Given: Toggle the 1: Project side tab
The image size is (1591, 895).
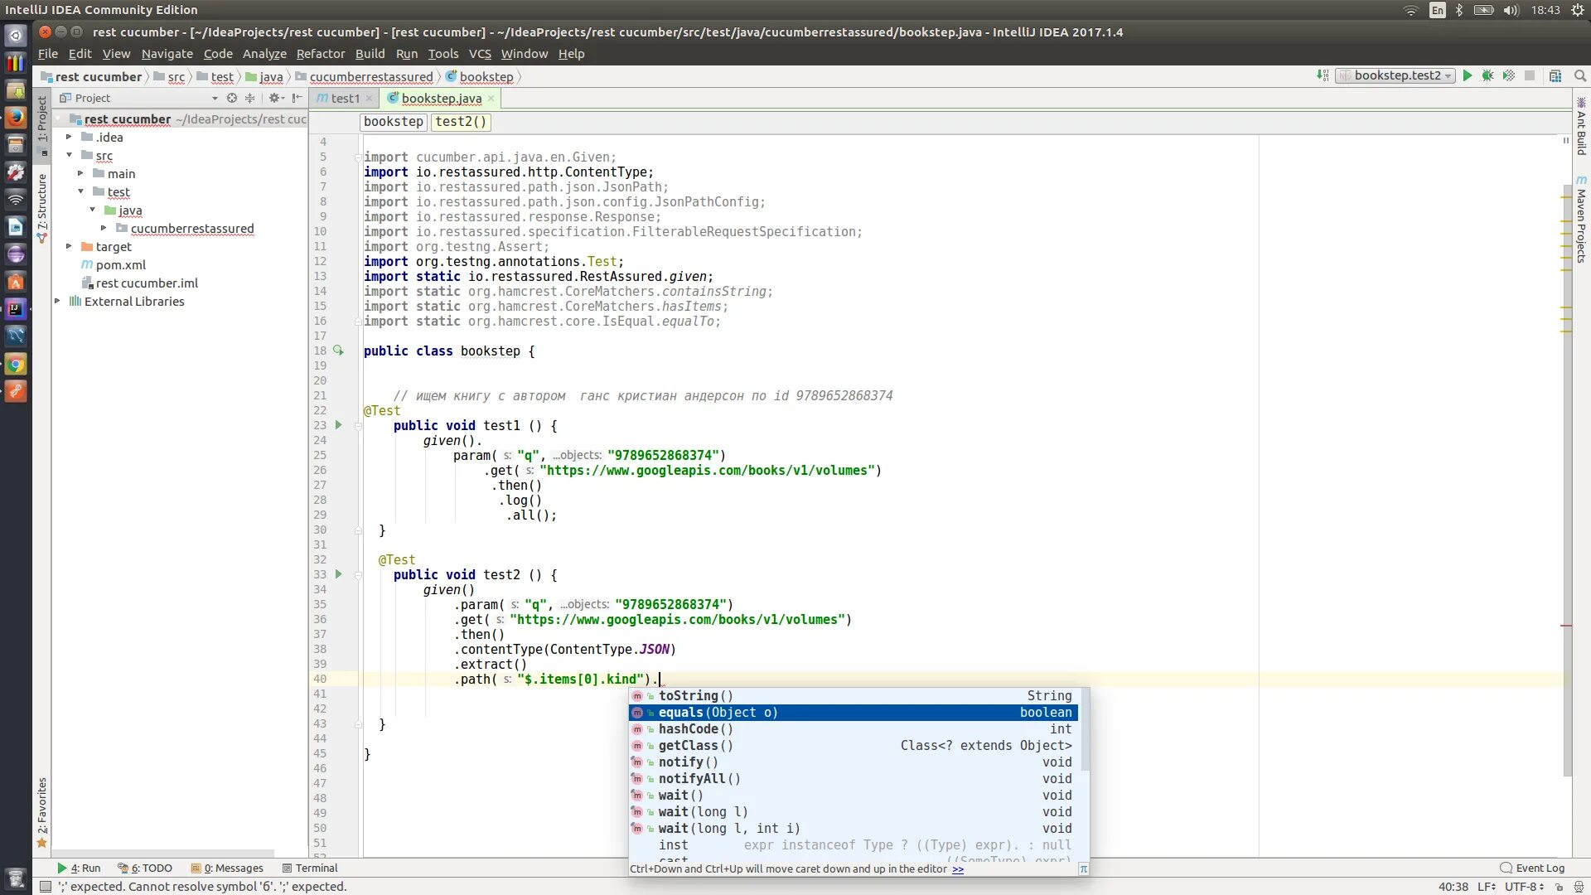Looking at the screenshot, I should (42, 125).
